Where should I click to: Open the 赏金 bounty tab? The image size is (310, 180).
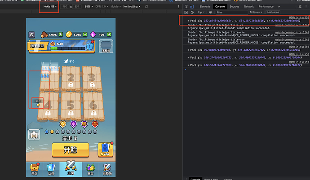coord(91,170)
